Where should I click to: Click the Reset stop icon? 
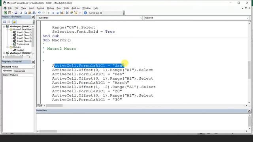pos(57,13)
